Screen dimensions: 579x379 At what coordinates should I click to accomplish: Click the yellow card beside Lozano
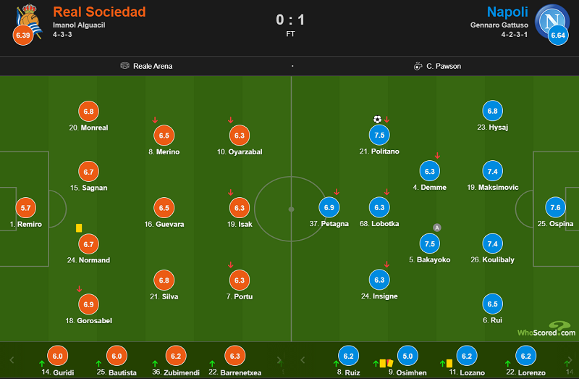449,364
